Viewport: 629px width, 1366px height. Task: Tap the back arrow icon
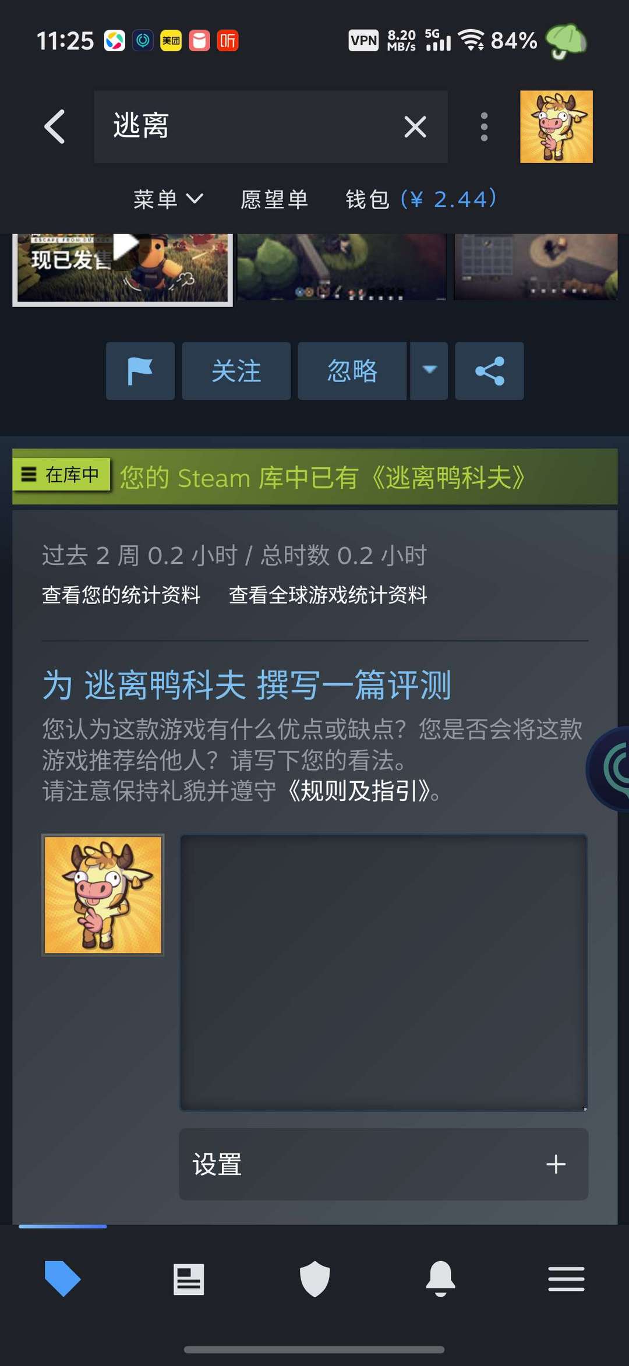[55, 126]
